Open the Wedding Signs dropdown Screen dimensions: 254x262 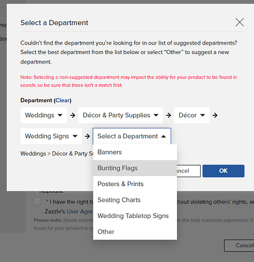click(51, 136)
